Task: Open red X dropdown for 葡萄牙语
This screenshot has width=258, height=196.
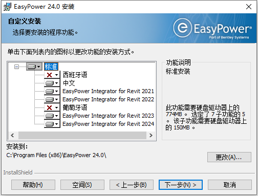Action: pyautogui.click(x=52, y=107)
